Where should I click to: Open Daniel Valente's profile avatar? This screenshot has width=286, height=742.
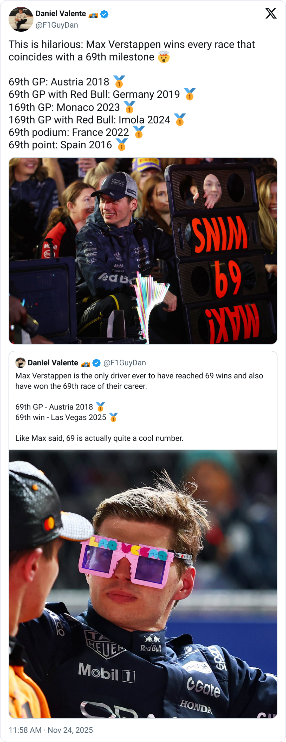21,19
